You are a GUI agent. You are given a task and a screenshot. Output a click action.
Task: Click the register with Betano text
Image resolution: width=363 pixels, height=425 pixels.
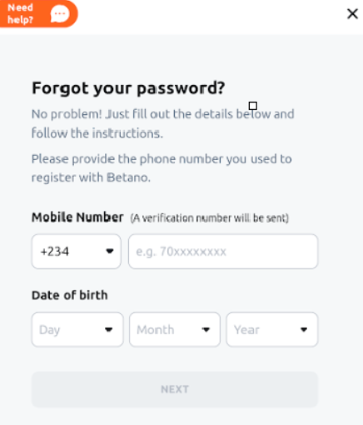91,177
